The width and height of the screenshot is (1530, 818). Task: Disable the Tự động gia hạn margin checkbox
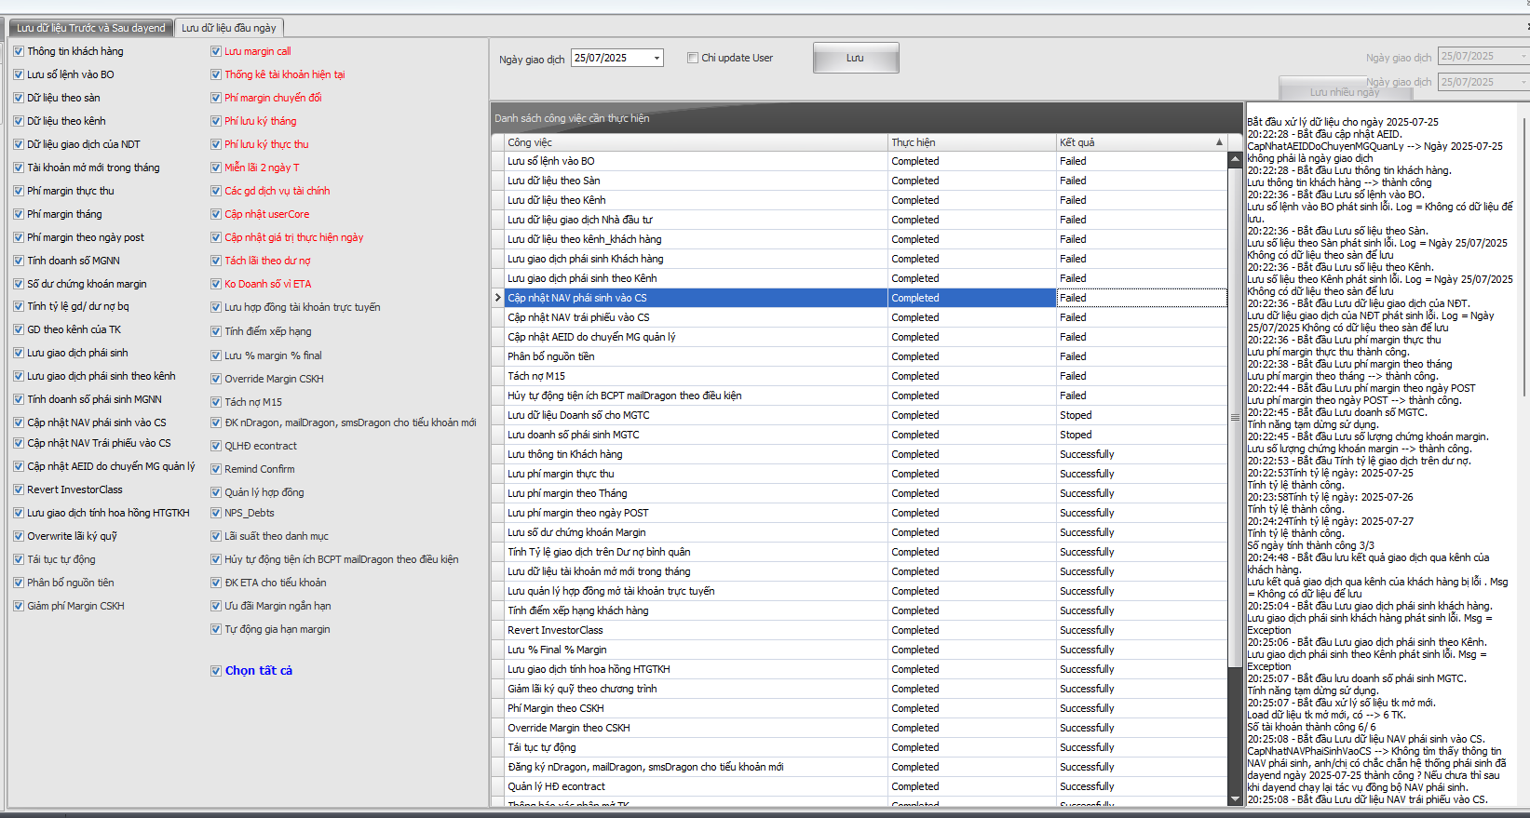click(216, 629)
